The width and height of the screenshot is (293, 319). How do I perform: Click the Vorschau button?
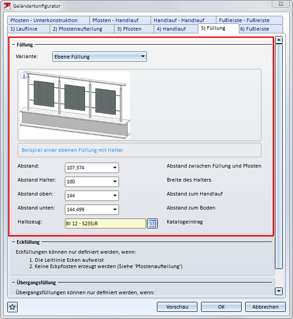[177, 307]
